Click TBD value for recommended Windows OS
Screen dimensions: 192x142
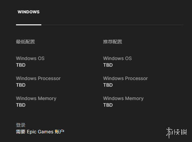(108, 65)
